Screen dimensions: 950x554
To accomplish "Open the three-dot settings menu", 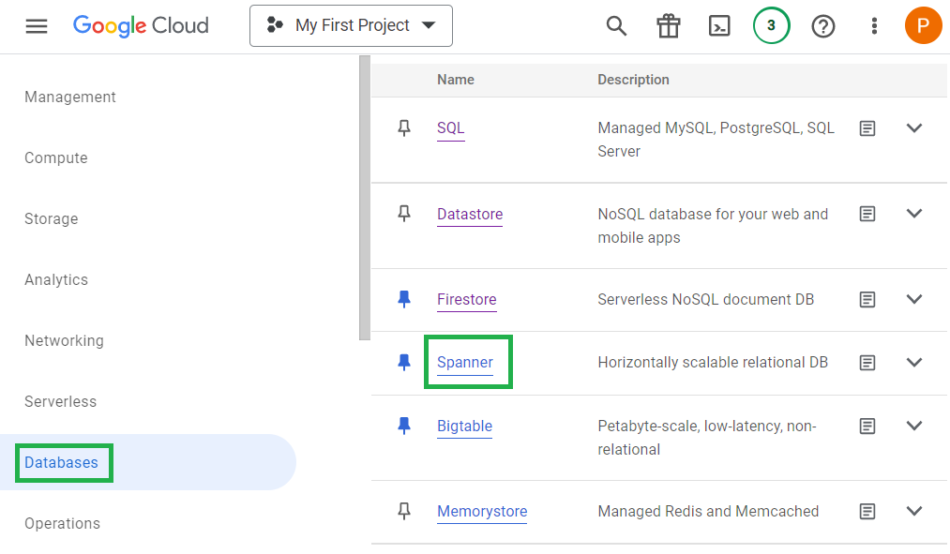I will [x=874, y=26].
